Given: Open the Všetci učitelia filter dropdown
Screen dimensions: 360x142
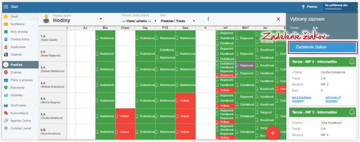Looking at the screenshot, I should 139,21.
